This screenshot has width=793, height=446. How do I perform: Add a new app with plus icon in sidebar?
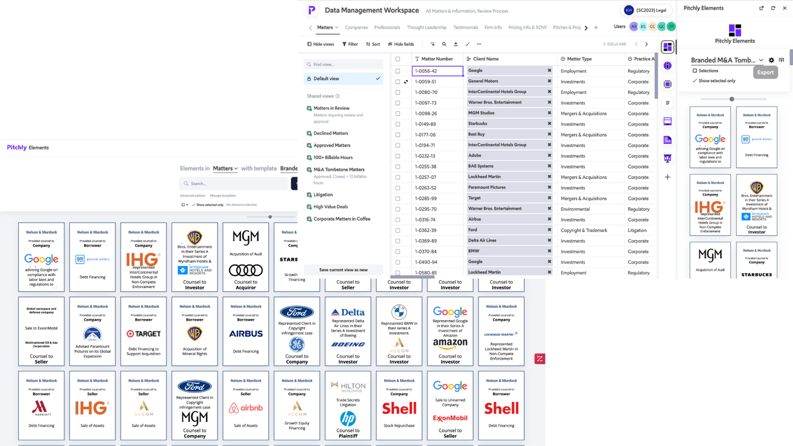coord(667,177)
